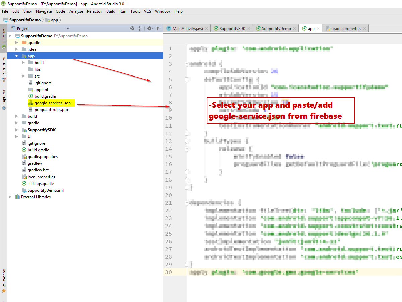Viewport: 402px width, 302px height.
Task: Select proguard-rules.pro file
Action: pyautogui.click(x=51, y=110)
